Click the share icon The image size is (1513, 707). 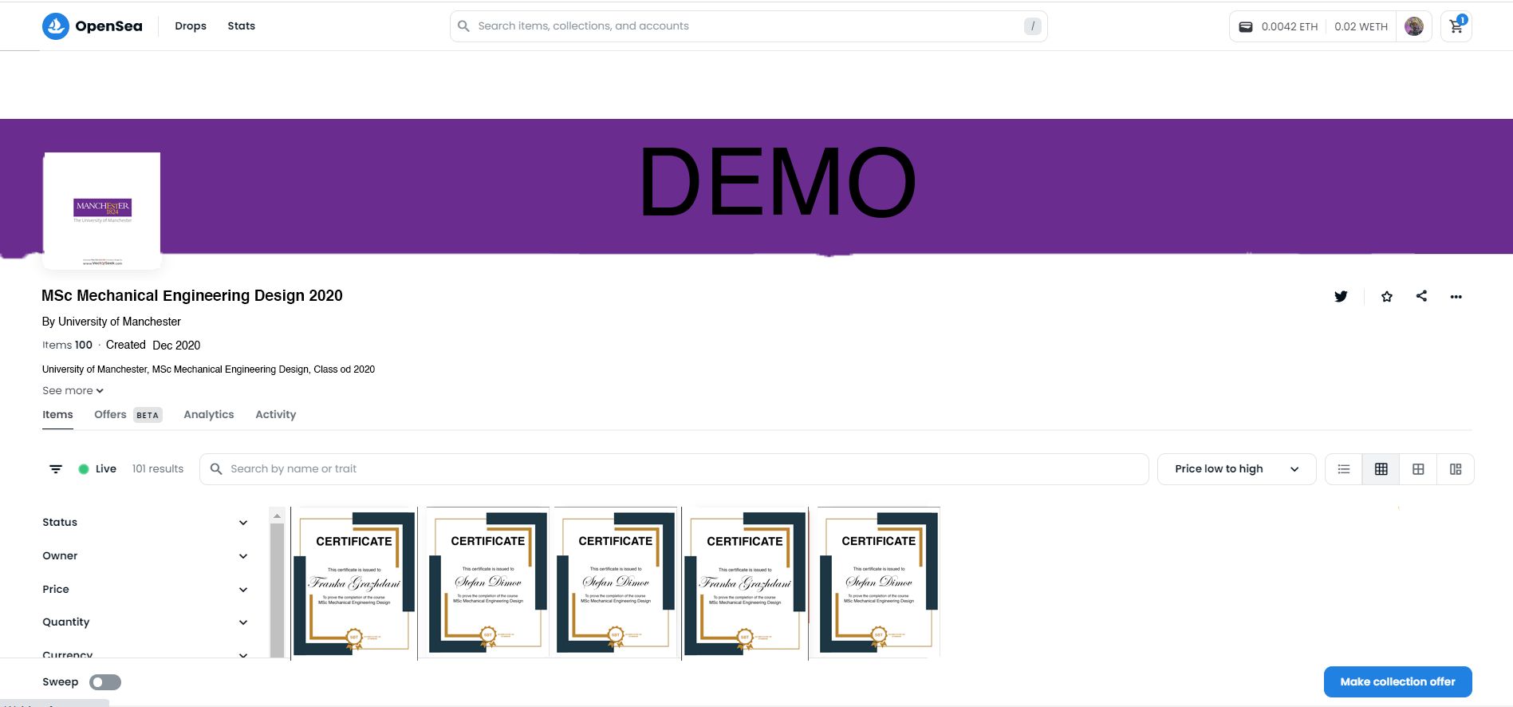(x=1421, y=296)
